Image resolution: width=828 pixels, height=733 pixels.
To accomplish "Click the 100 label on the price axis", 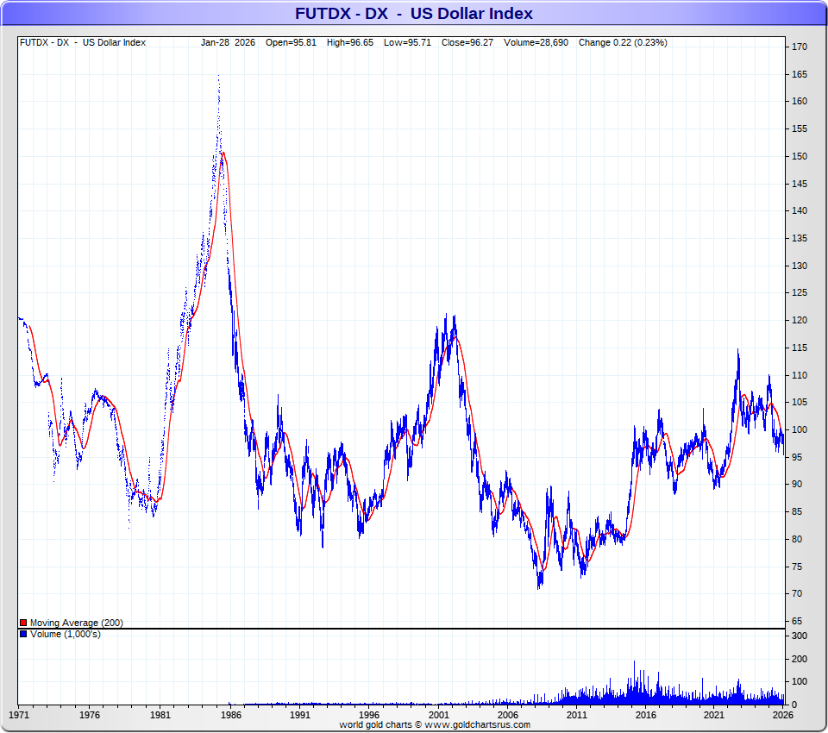I will (x=800, y=429).
